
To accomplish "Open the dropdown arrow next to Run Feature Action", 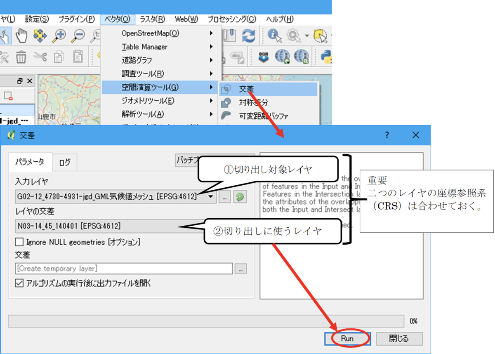I will [x=306, y=36].
